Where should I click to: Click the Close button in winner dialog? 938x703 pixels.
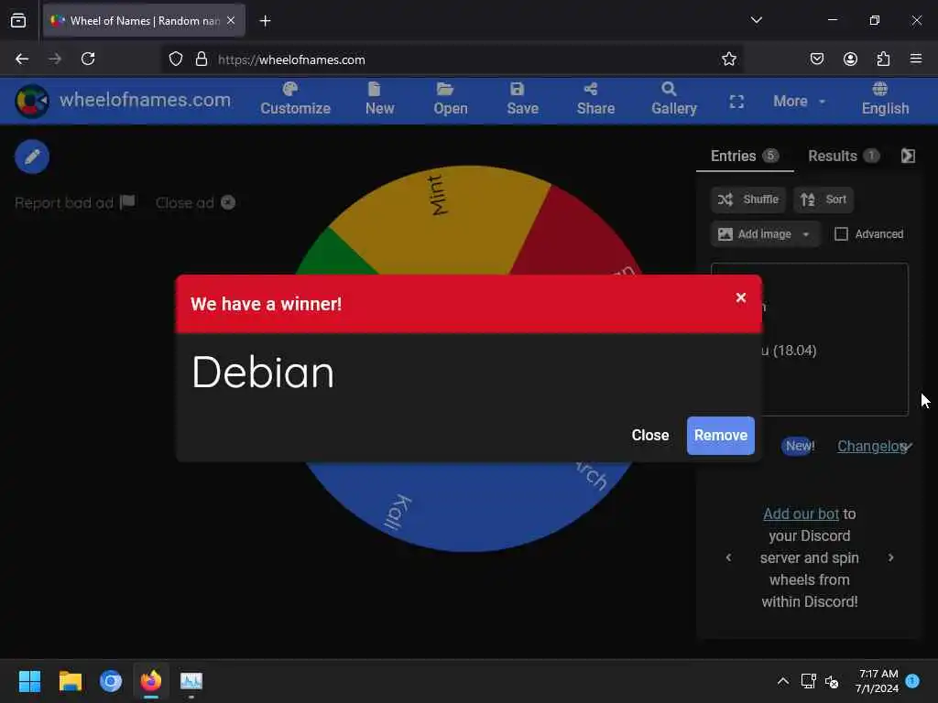[649, 435]
